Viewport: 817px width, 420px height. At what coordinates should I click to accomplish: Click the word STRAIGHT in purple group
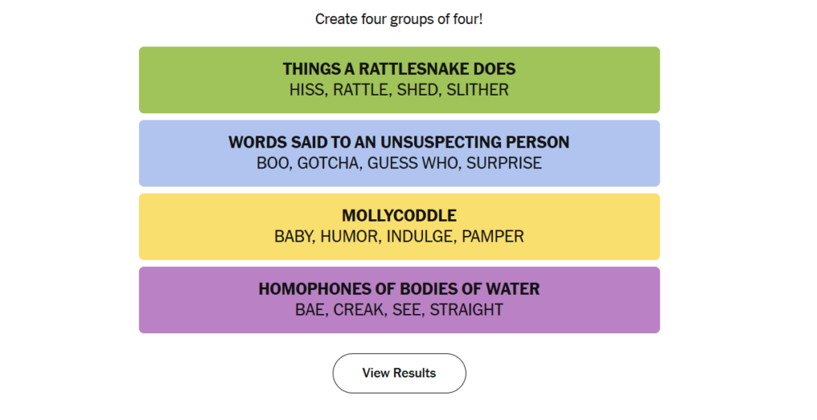(x=467, y=310)
